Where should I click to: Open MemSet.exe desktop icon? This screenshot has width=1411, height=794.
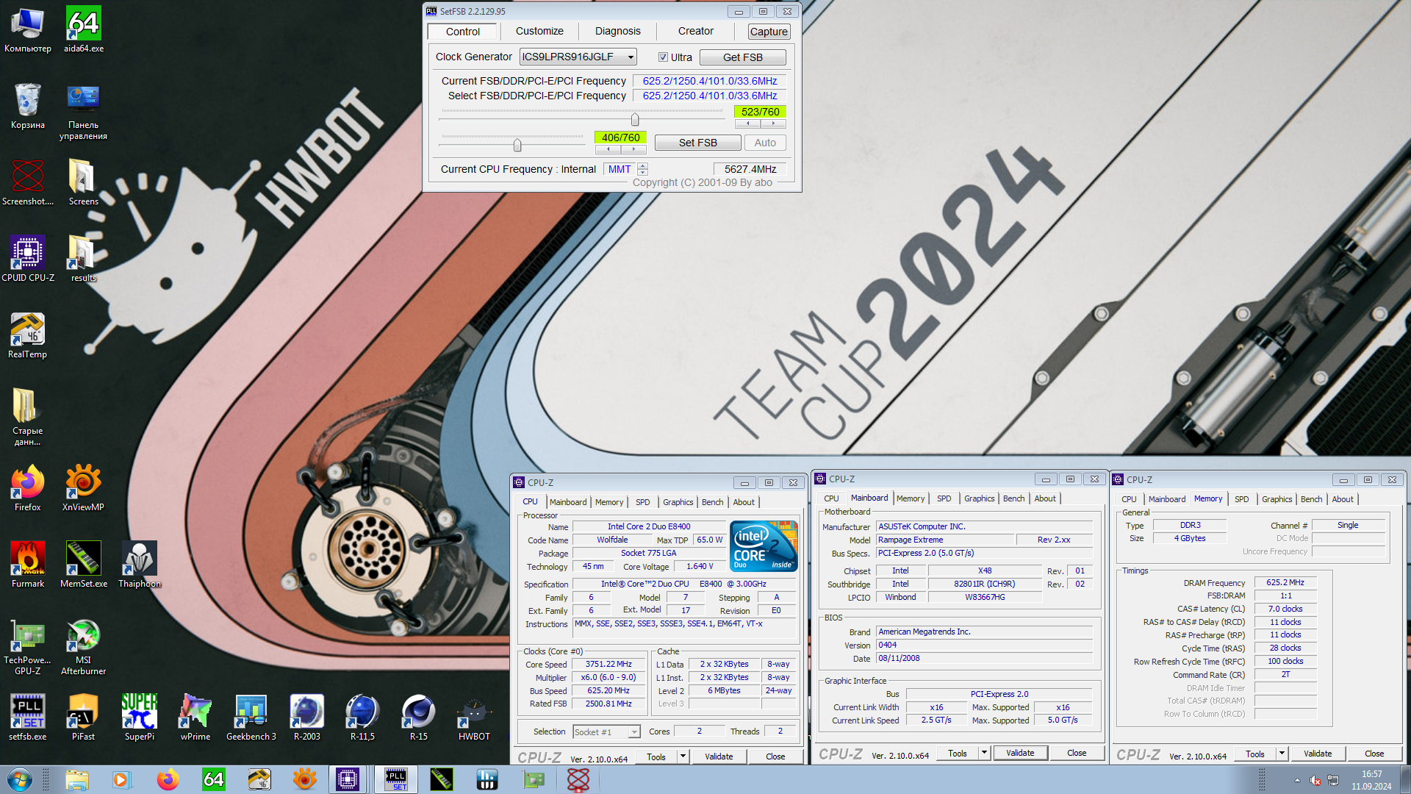(x=83, y=565)
